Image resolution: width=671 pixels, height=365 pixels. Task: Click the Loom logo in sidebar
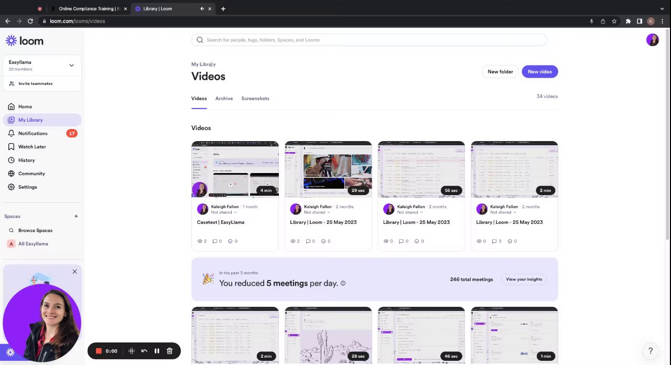tap(25, 41)
